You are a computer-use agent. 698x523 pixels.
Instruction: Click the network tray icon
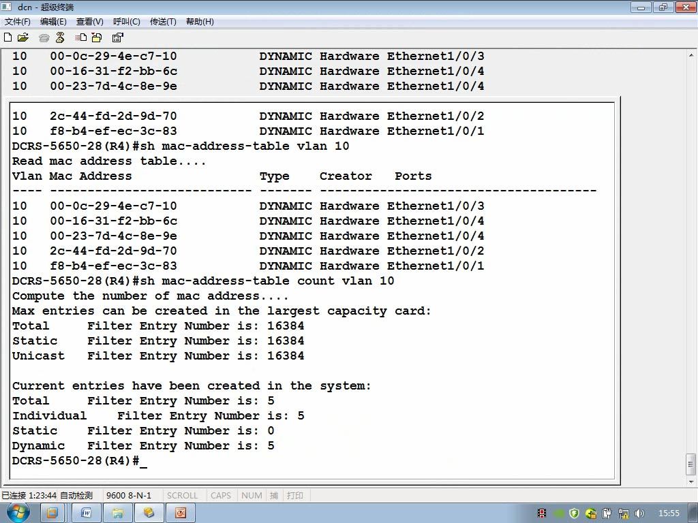pyautogui.click(x=624, y=513)
